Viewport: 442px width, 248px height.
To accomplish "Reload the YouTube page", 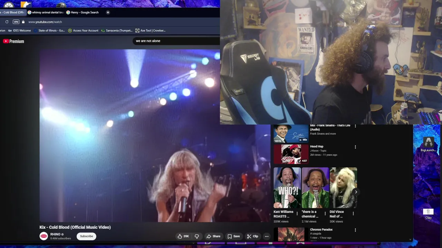I will 7,22.
